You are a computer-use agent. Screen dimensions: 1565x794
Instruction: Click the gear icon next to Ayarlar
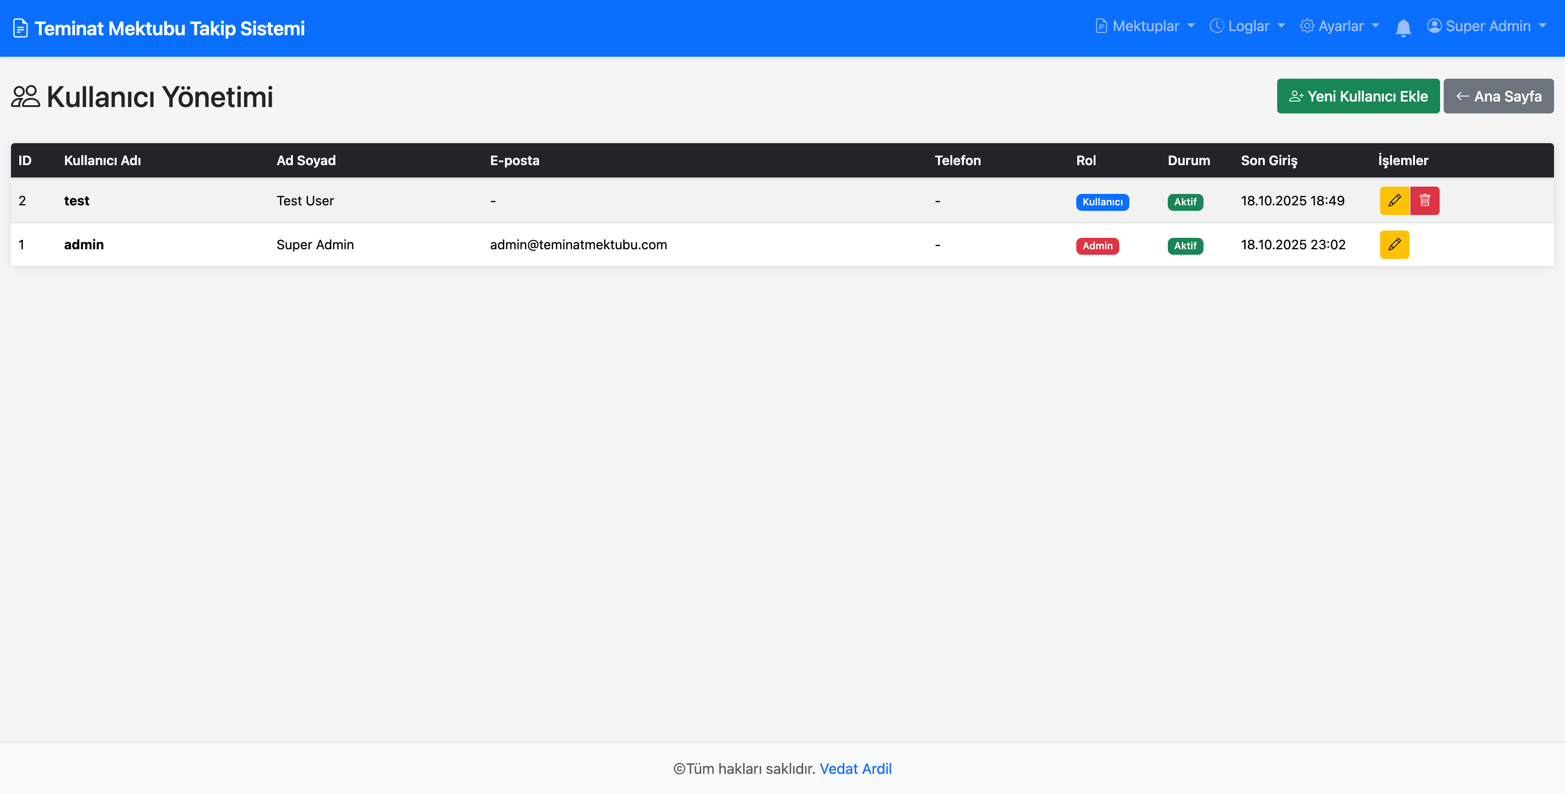(x=1306, y=26)
